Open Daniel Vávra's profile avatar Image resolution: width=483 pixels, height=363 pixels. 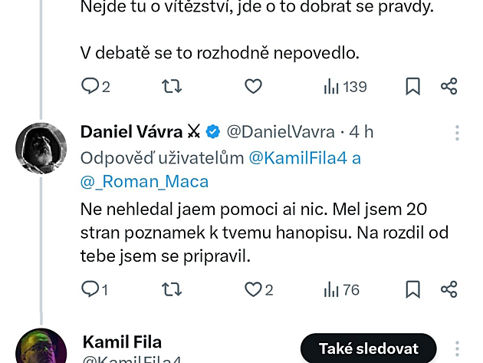pyautogui.click(x=41, y=147)
